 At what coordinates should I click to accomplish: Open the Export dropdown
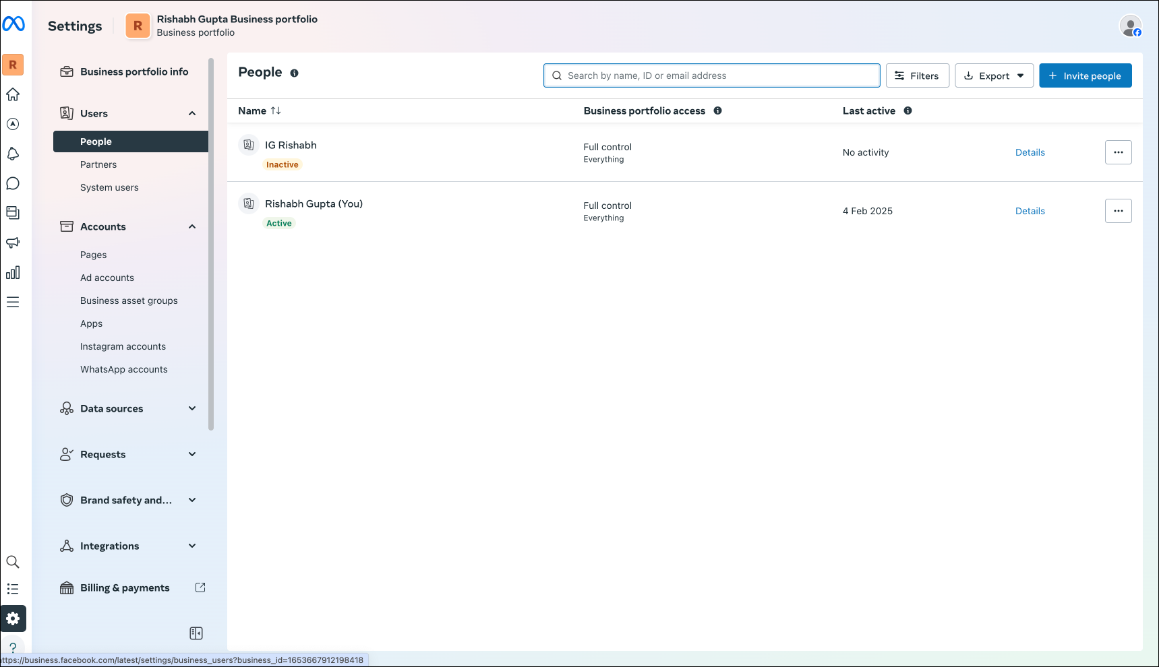(994, 75)
